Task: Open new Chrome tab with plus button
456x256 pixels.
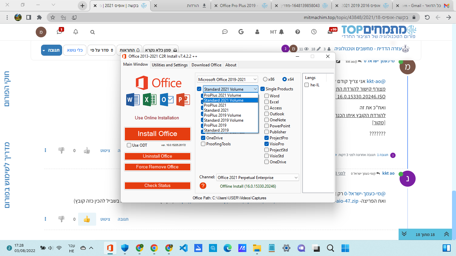Action: coord(82,5)
